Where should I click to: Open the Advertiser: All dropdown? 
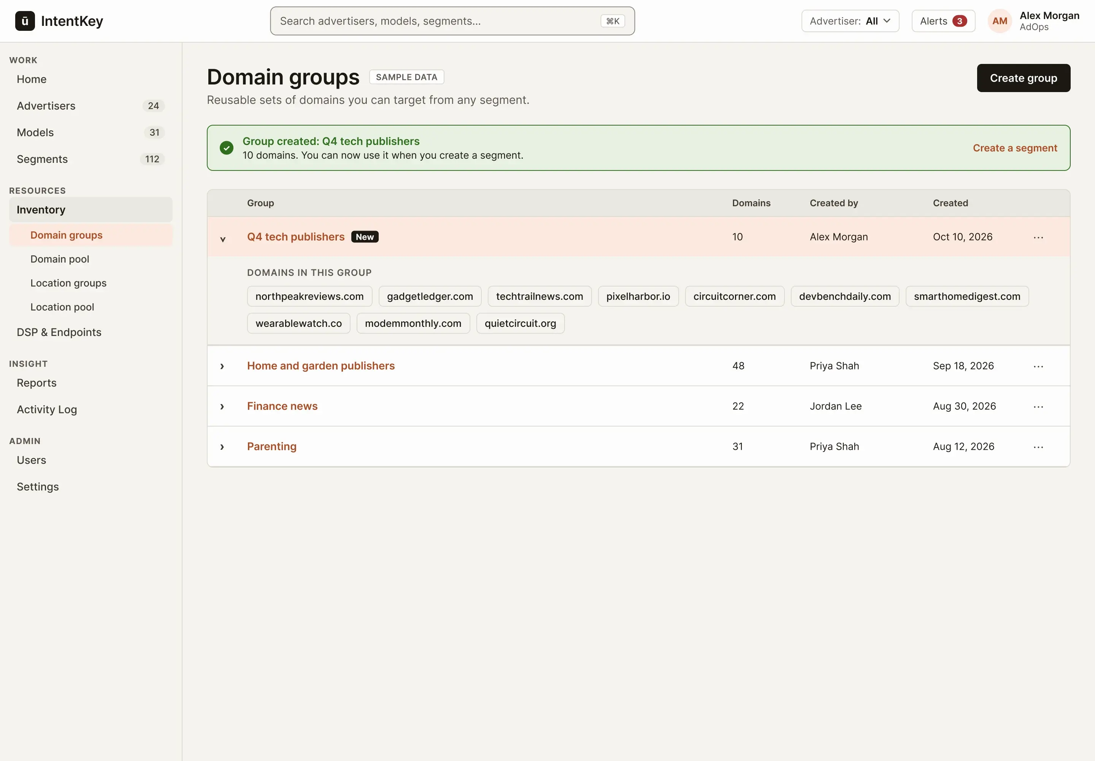pyautogui.click(x=850, y=21)
